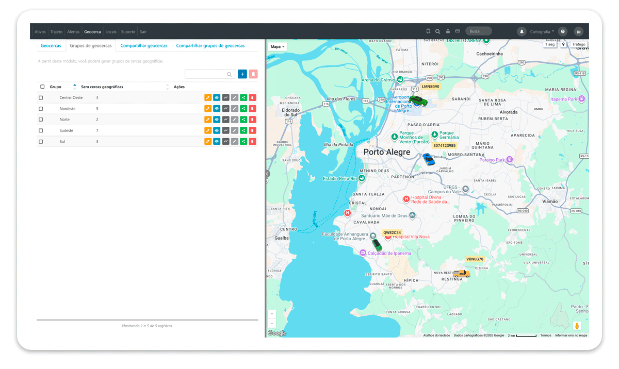The height and width of the screenshot is (369, 619).
Task: Open the Mapa map type dropdown
Action: click(278, 46)
